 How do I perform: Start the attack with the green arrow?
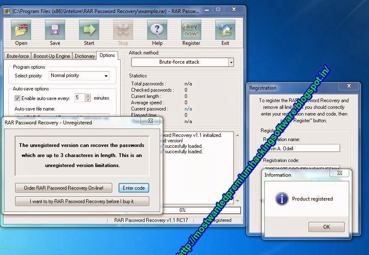89,30
